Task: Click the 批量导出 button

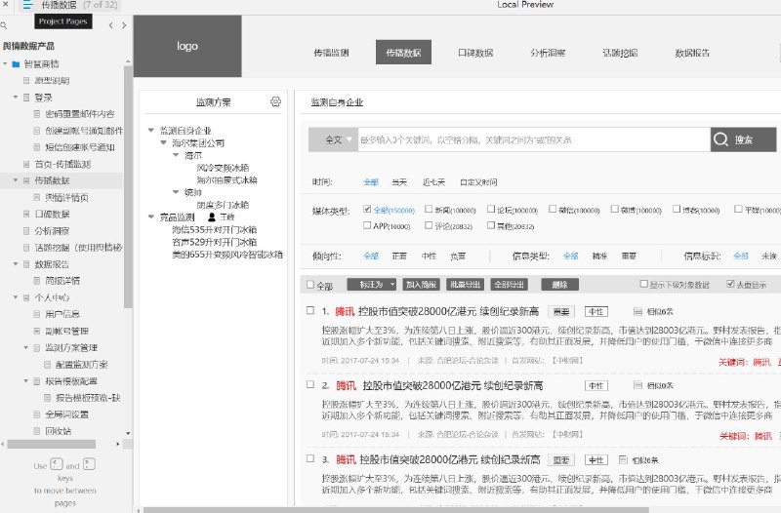Action: [466, 285]
